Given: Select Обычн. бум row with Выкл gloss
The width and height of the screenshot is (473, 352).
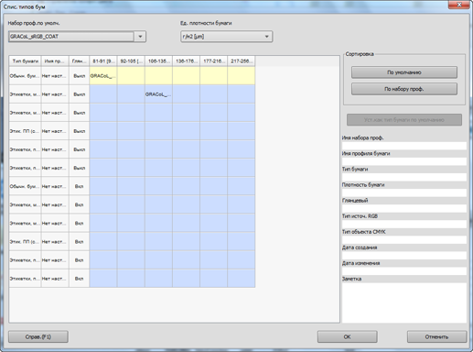Looking at the screenshot, I should pos(132,76).
